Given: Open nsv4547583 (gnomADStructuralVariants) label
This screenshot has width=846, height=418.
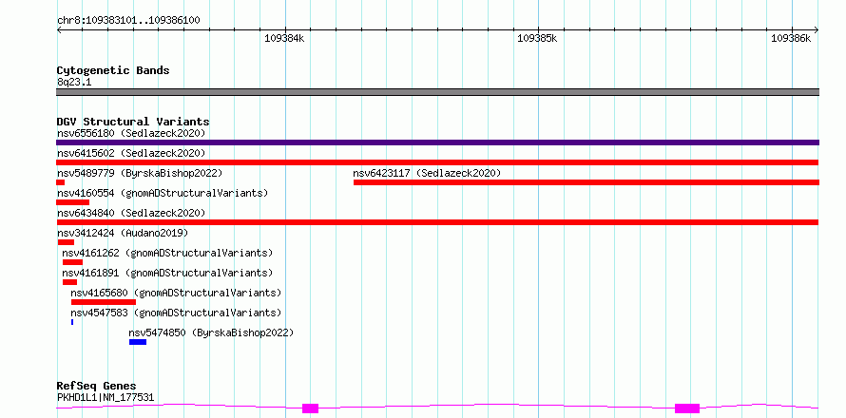Looking at the screenshot, I should [176, 313].
